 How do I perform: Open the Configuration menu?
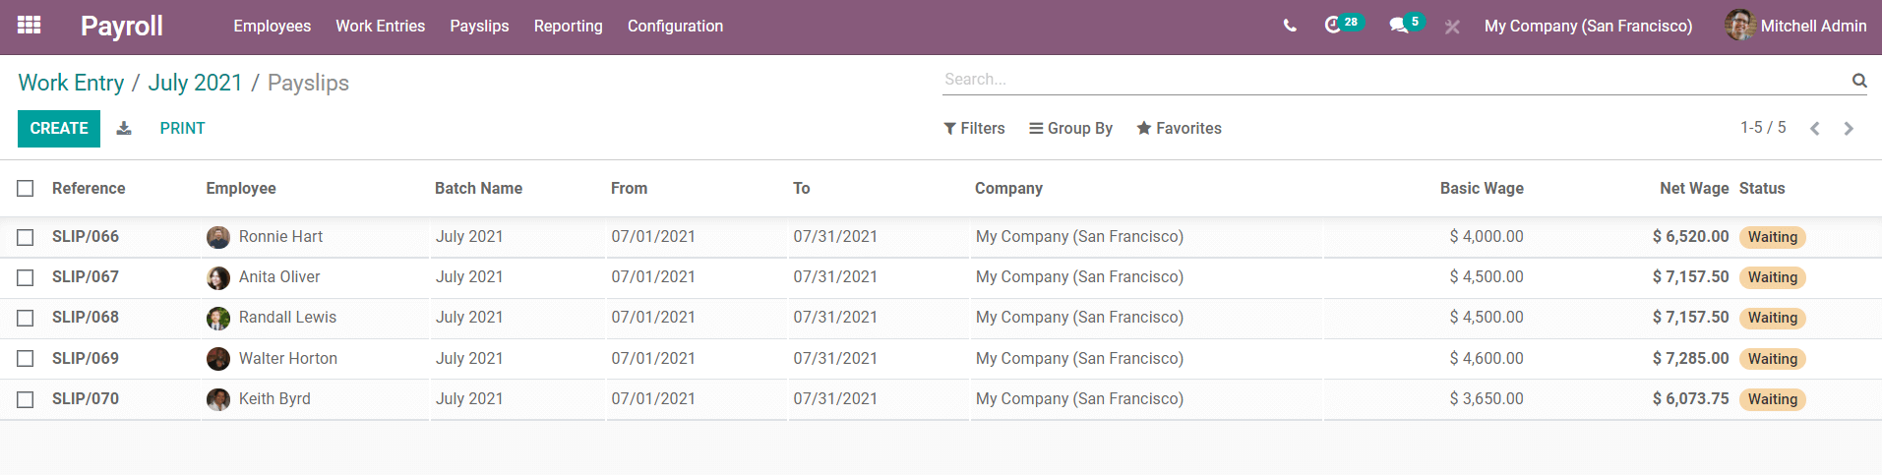tap(675, 27)
